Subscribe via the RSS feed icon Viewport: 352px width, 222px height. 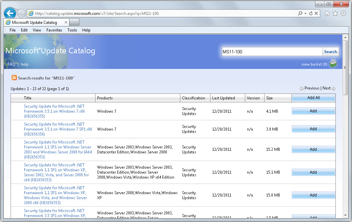coord(14,78)
